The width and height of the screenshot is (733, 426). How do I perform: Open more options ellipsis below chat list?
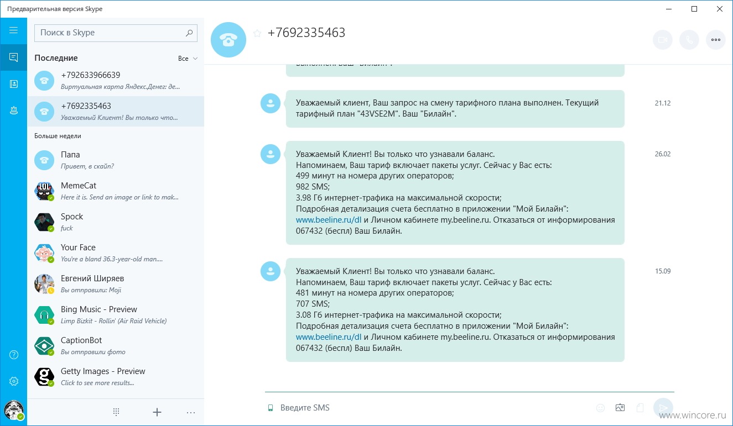coord(191,412)
